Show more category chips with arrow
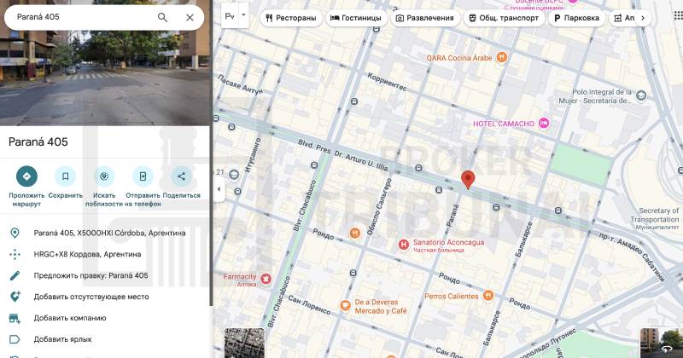 [643, 18]
